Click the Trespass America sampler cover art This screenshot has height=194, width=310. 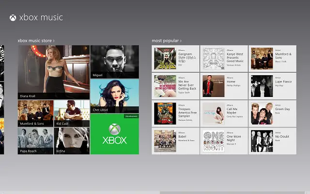tap(165, 113)
